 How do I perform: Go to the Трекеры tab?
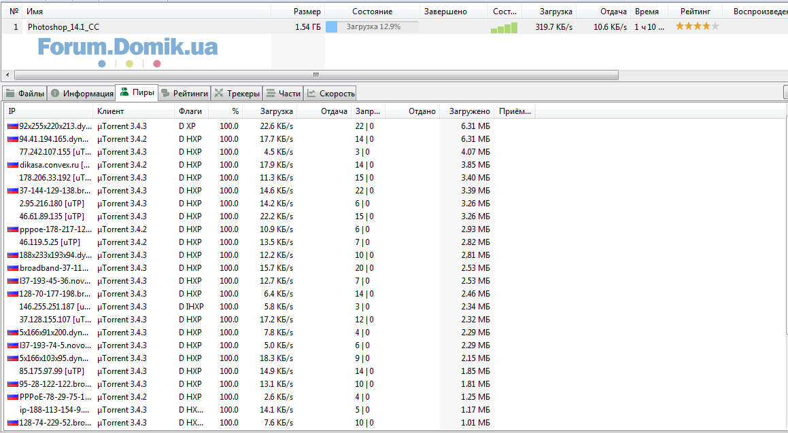click(237, 94)
